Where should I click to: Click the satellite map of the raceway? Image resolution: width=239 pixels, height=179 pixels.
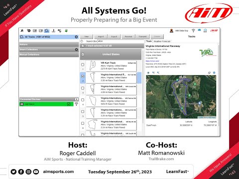click(x=181, y=97)
